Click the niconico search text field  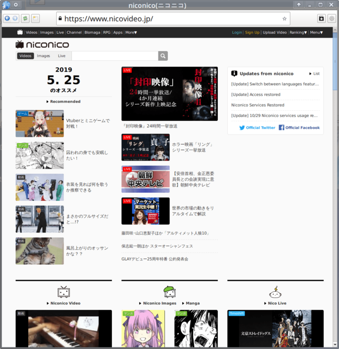[115, 56]
